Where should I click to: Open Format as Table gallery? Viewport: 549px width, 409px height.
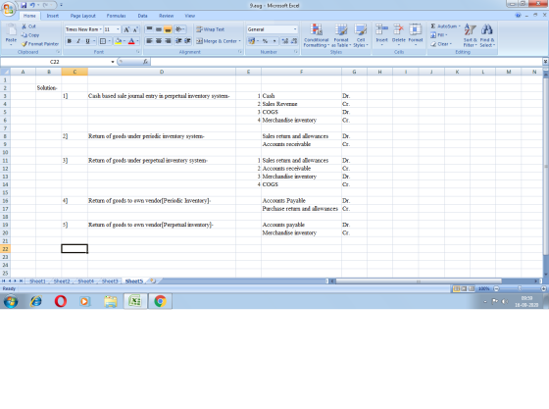click(341, 35)
